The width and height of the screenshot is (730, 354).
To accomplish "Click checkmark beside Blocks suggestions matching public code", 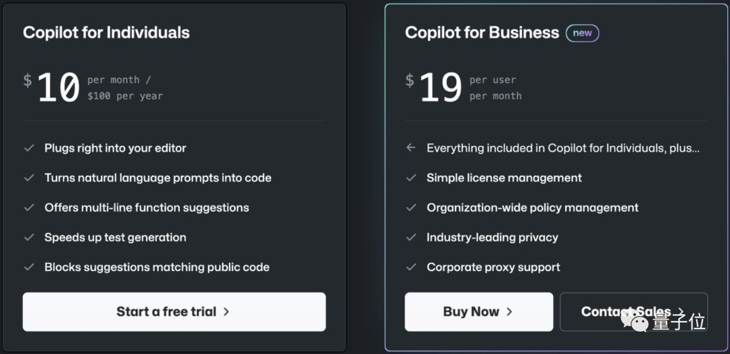I will [x=29, y=267].
